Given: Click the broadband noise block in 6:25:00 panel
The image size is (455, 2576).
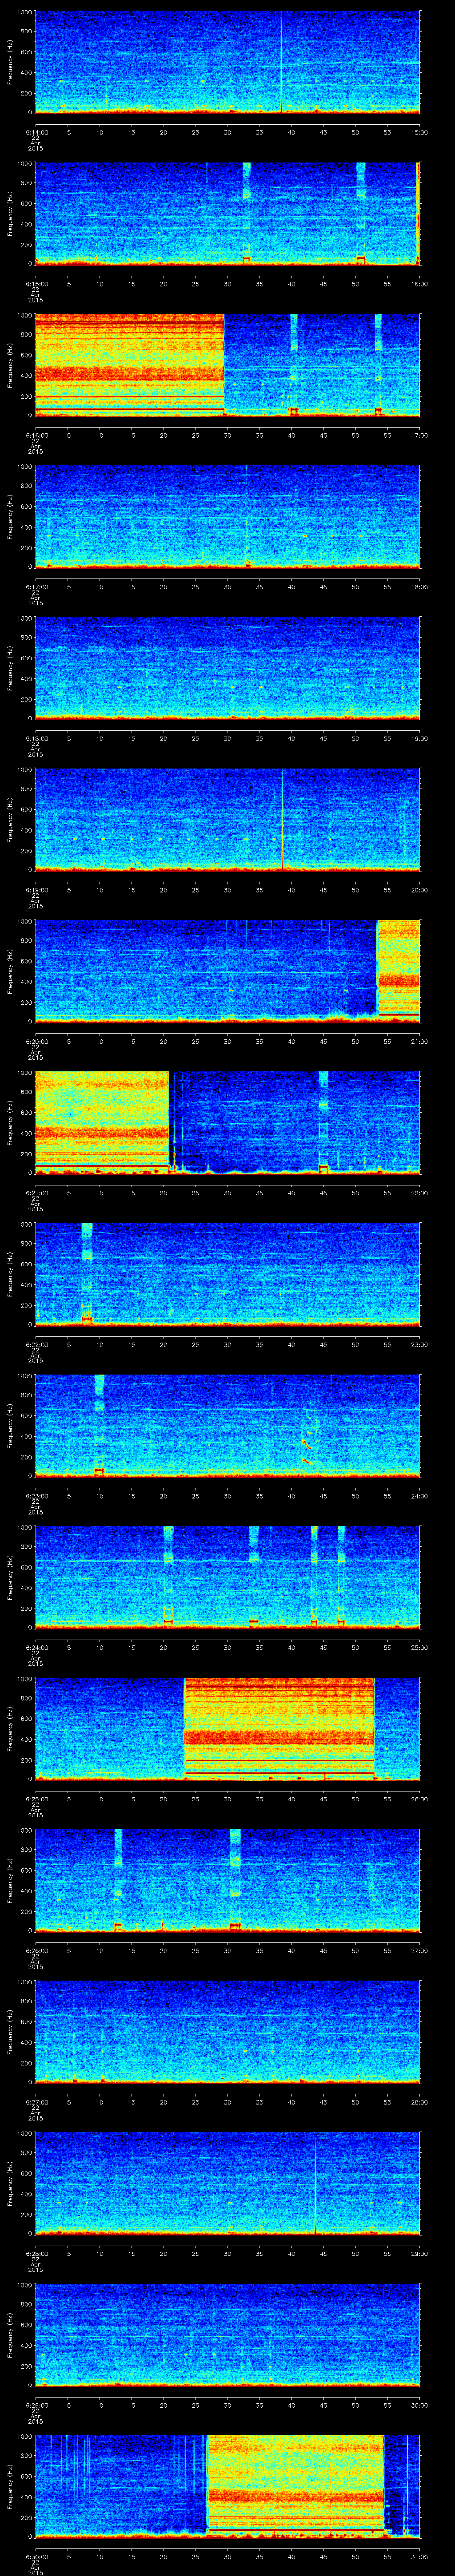Looking at the screenshot, I should click(x=279, y=1729).
